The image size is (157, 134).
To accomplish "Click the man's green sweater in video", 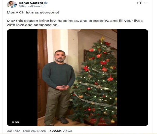I will point(59,74).
